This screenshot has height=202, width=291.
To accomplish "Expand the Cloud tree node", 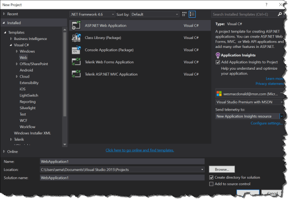I will 17,77.
